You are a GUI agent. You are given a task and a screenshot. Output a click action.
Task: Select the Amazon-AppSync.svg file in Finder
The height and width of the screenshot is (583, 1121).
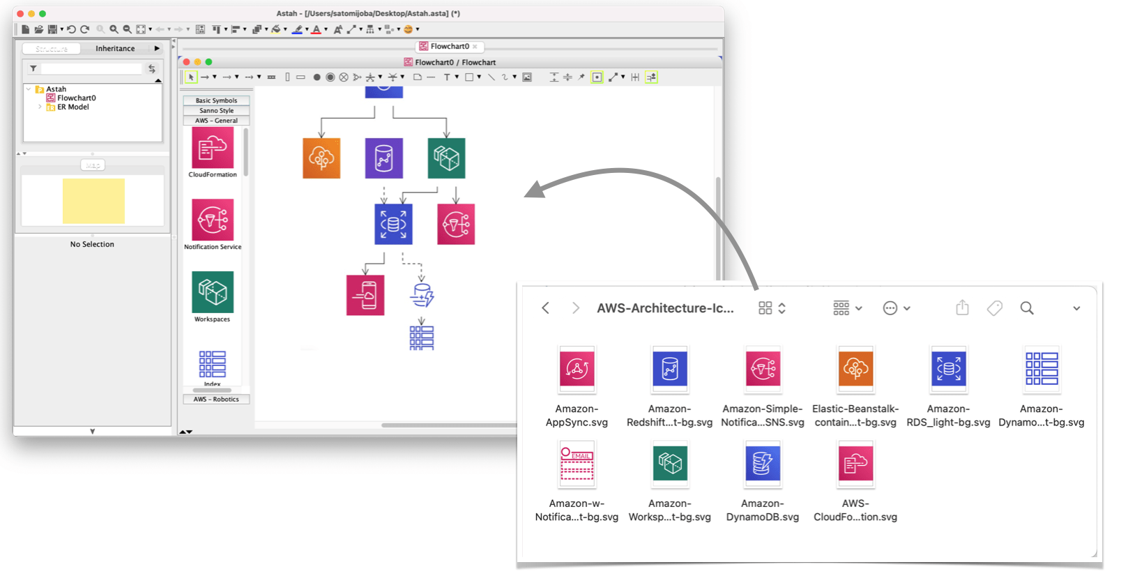pos(577,387)
